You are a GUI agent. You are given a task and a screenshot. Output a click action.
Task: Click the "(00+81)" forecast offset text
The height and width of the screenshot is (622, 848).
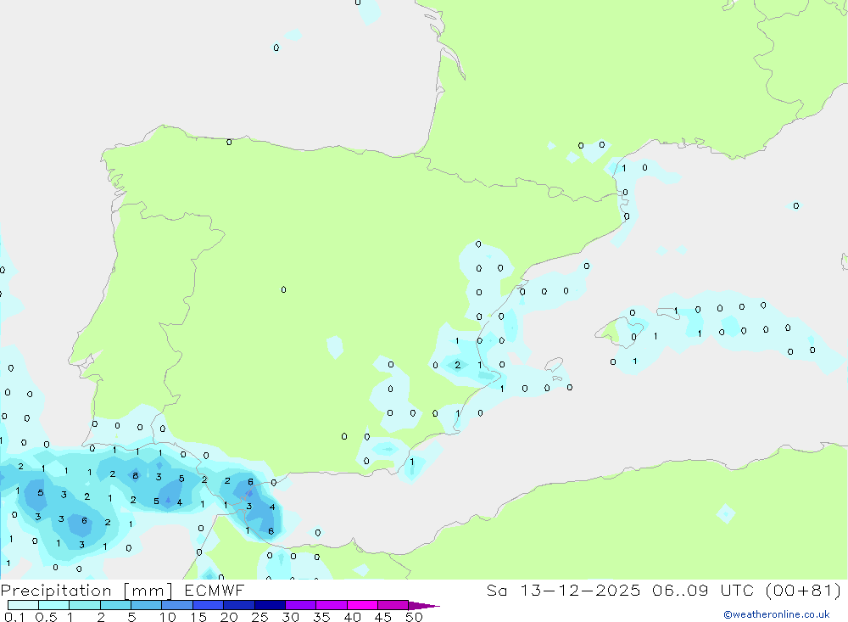804,590
